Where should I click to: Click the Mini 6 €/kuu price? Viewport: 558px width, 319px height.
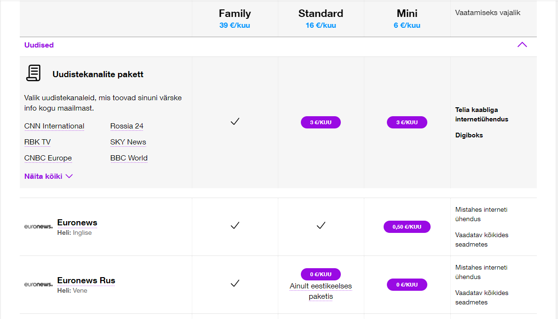[407, 25]
